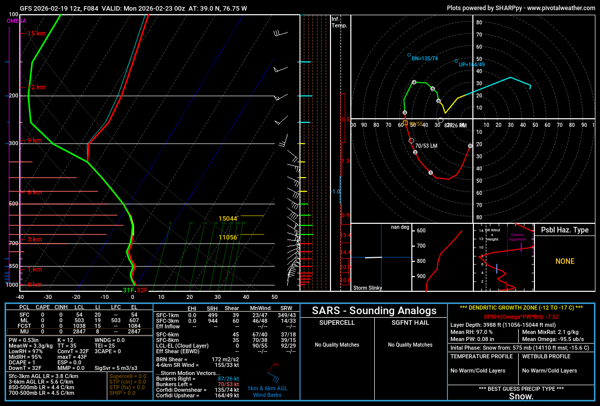The height and width of the screenshot is (406, 600).
Task: Select the SGFNT HAIL column header
Action: tap(411, 322)
